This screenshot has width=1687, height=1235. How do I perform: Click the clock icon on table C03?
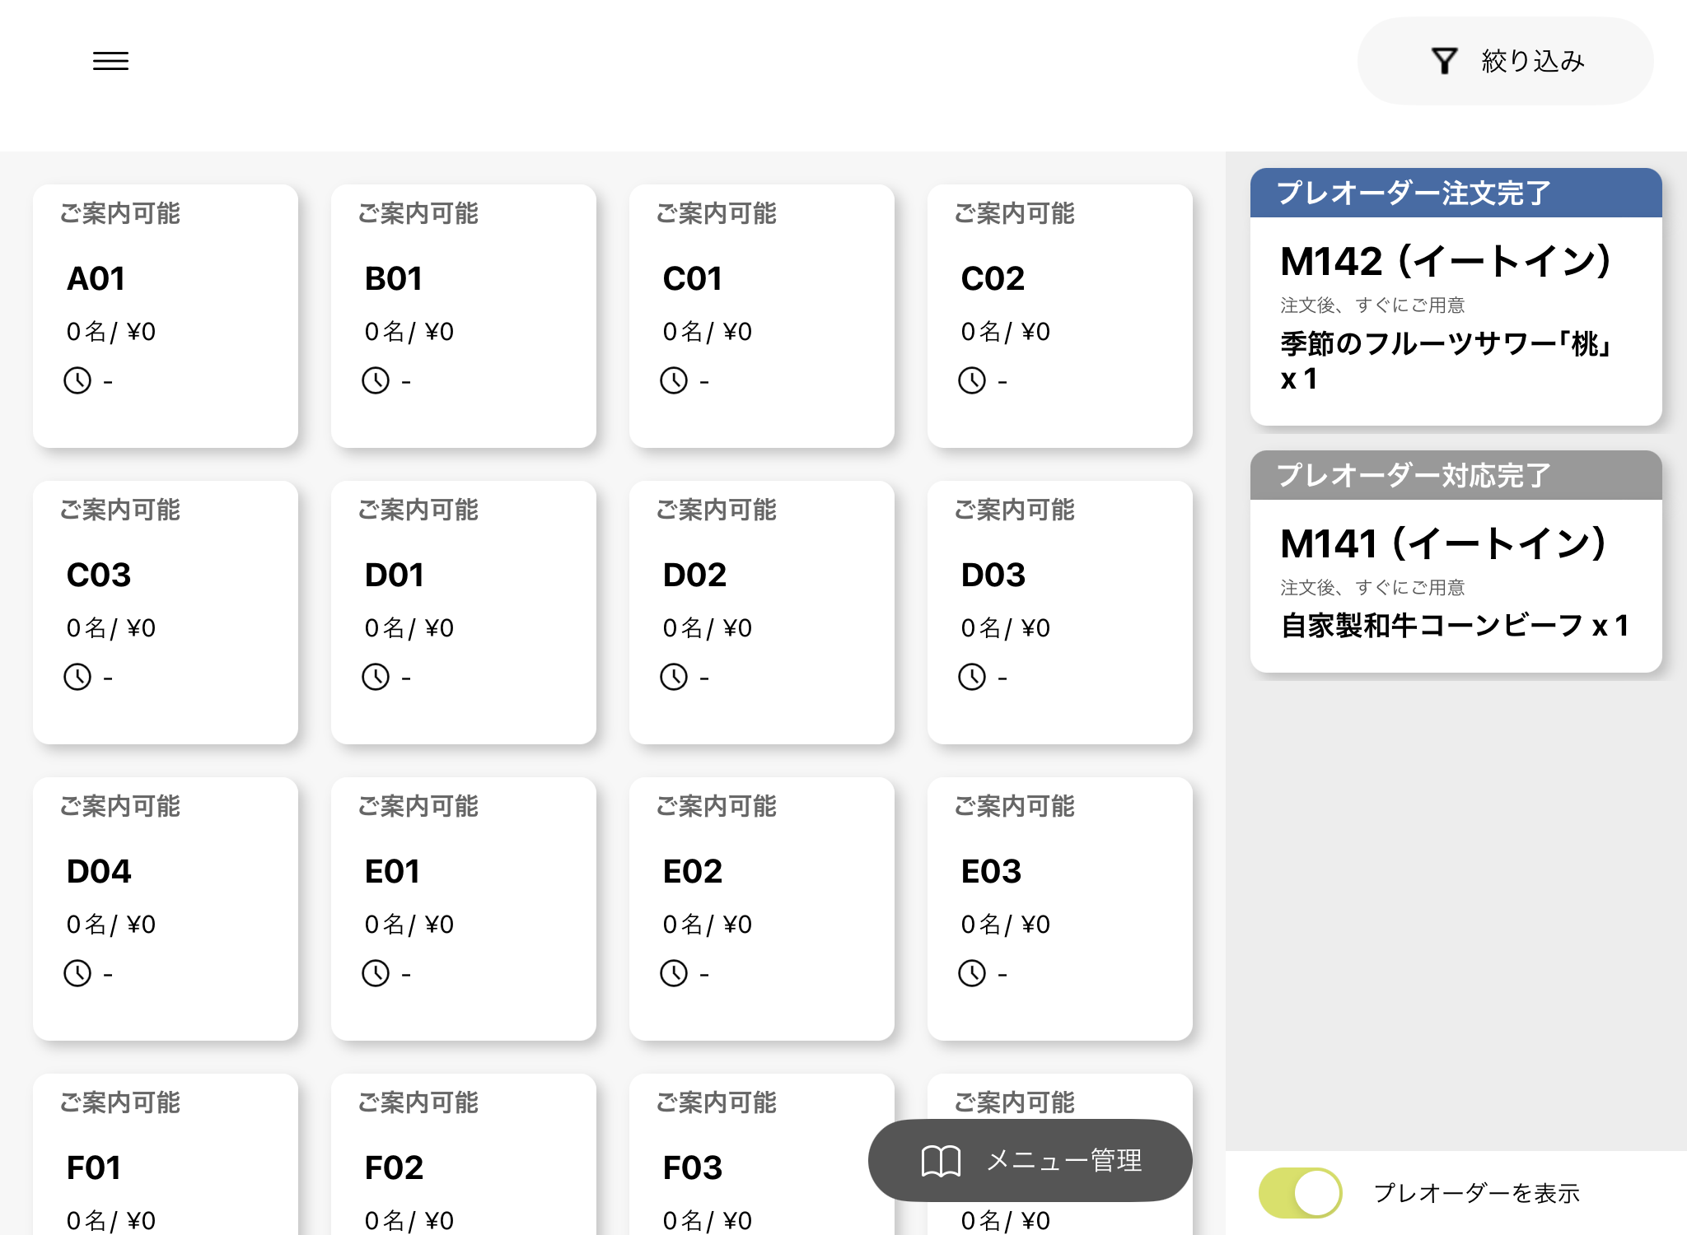(77, 677)
